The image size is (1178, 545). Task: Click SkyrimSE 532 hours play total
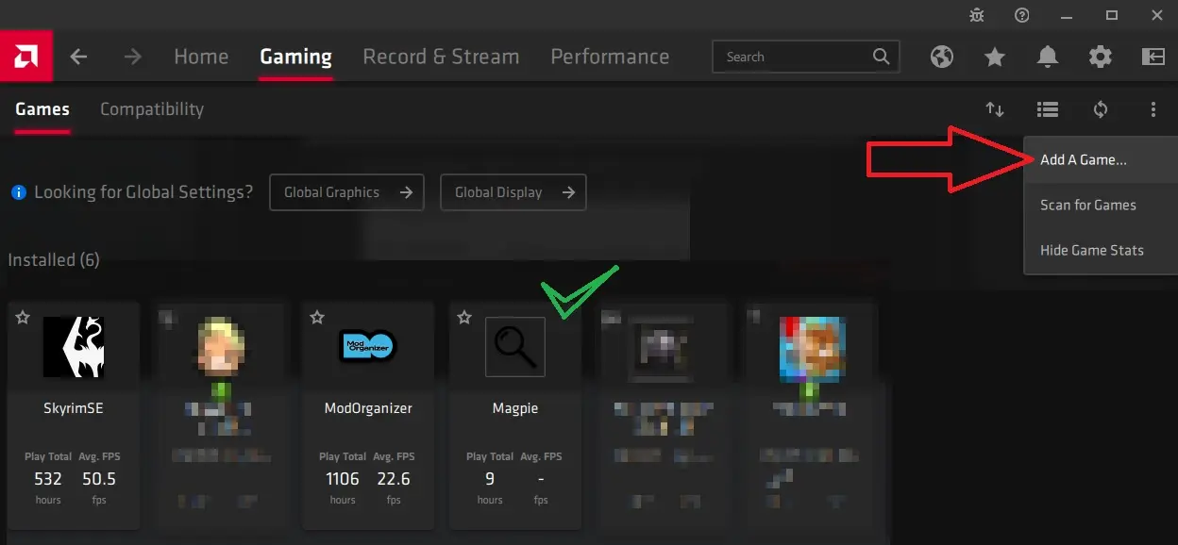pyautogui.click(x=48, y=478)
